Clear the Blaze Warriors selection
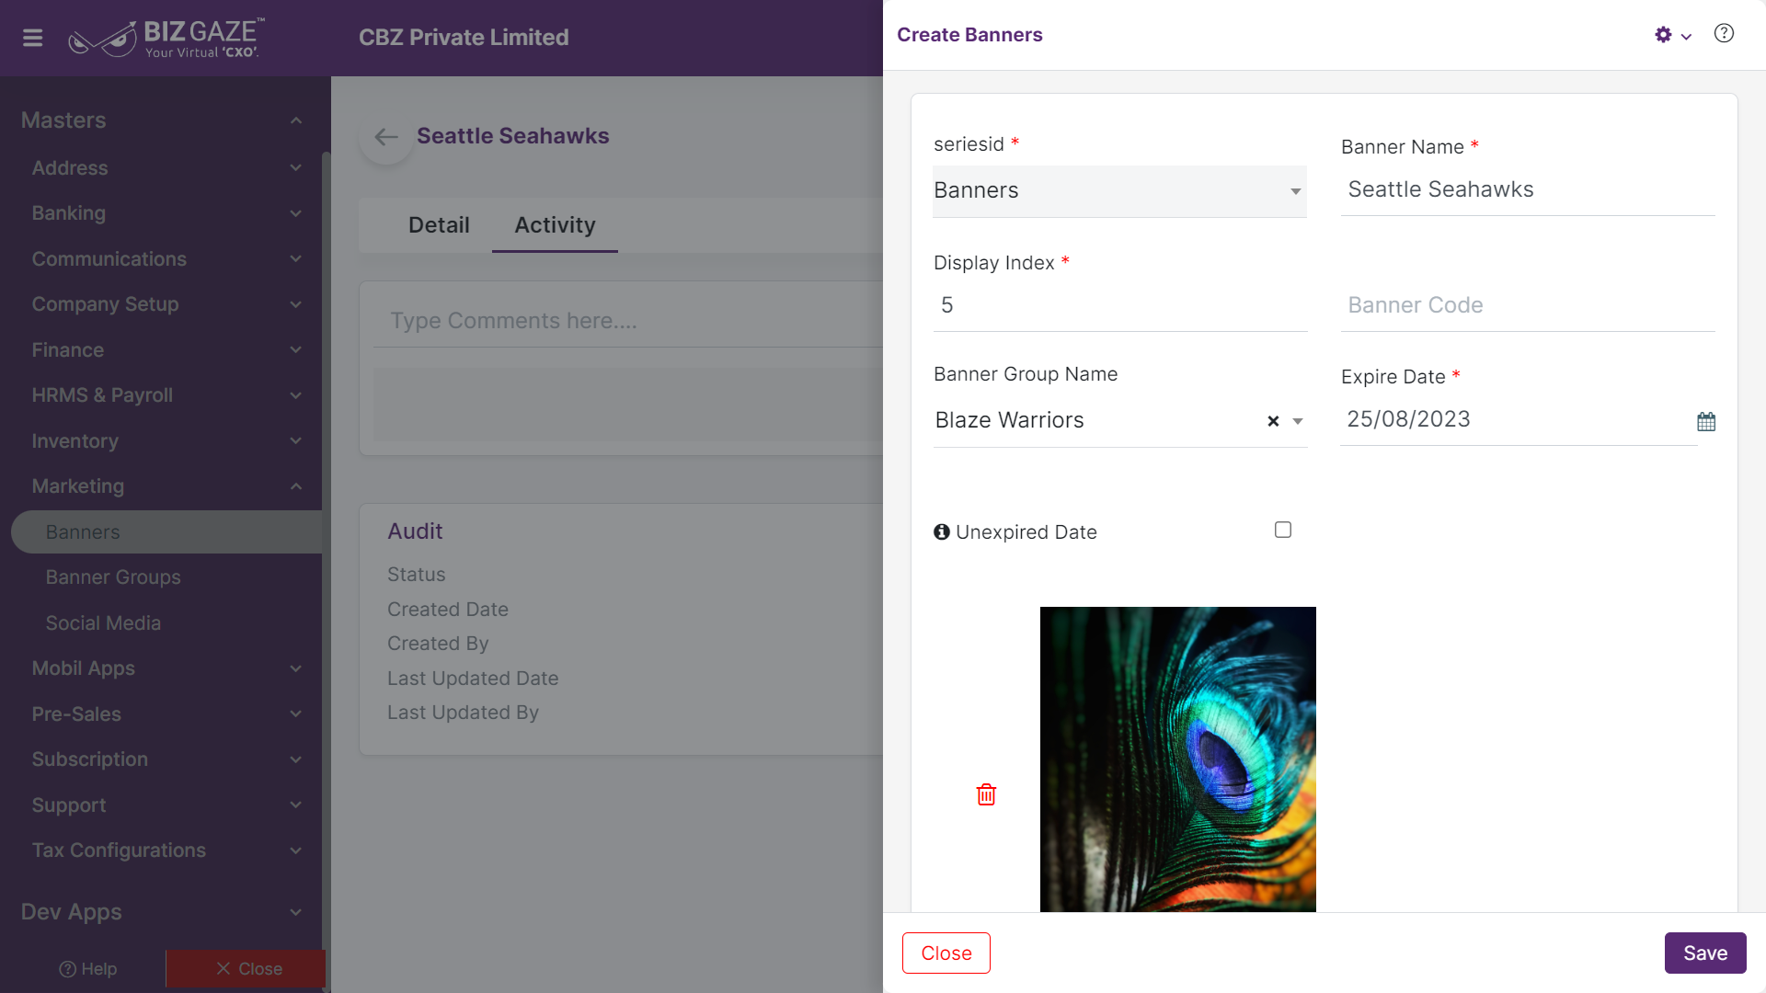1766x993 pixels. (x=1273, y=421)
